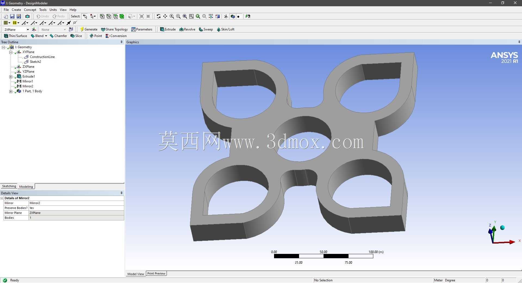
Task: Click the Undo button
Action: tap(43, 16)
